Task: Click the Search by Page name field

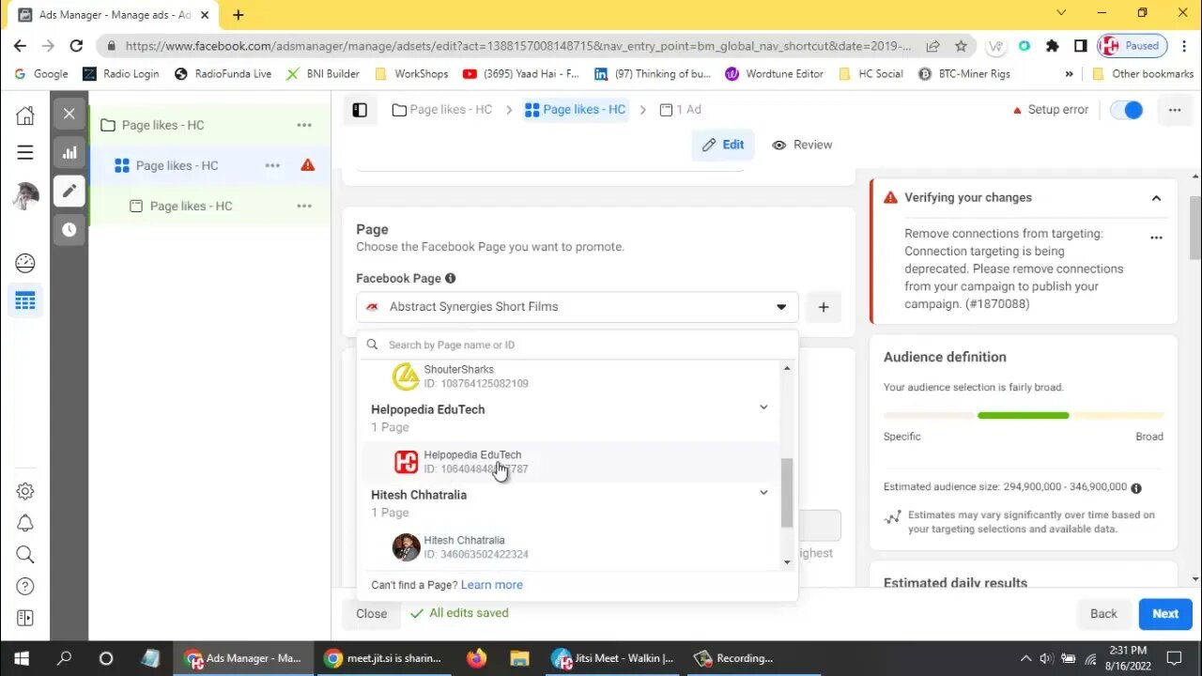Action: tap(578, 345)
